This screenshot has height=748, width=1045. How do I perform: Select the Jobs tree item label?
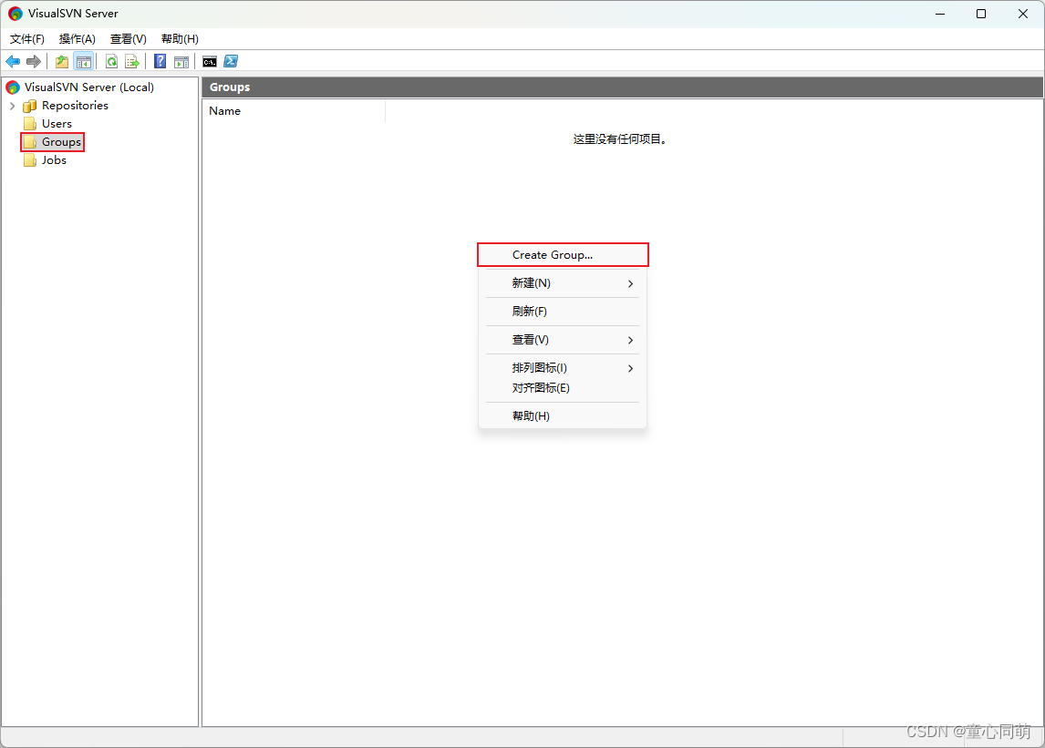click(x=54, y=160)
